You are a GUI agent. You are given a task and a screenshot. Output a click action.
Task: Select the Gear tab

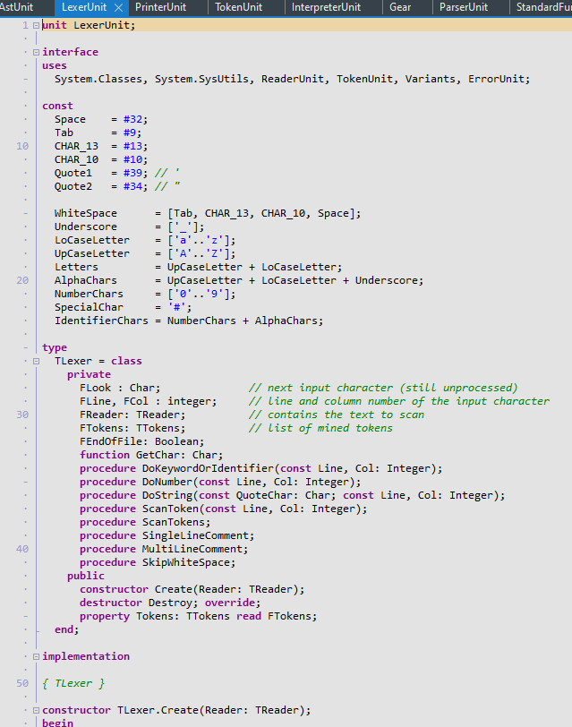pyautogui.click(x=400, y=7)
